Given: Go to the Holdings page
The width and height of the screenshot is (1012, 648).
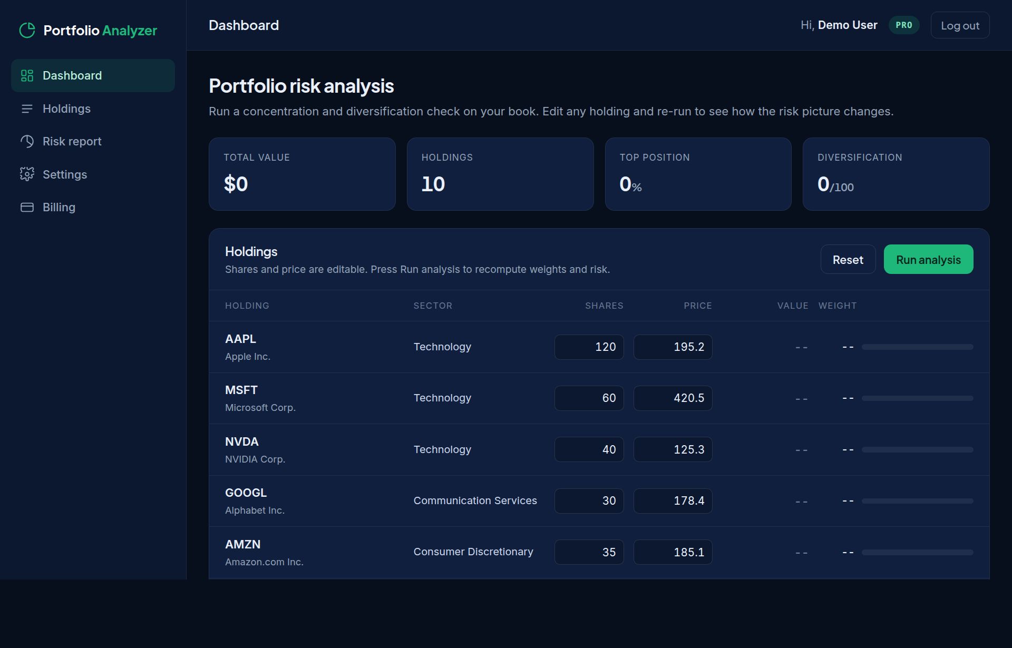Looking at the screenshot, I should [x=93, y=109].
